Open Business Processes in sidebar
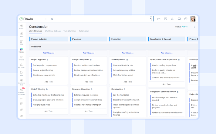Viewport: 216px width, 134px height. (x=21, y=92)
